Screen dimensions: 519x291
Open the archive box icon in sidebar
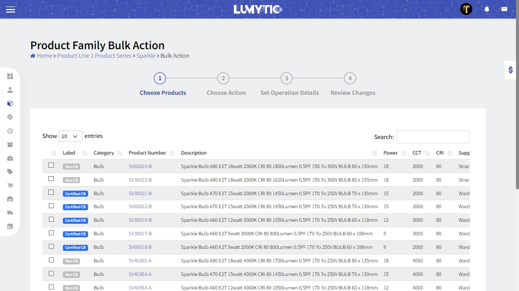pos(10,144)
